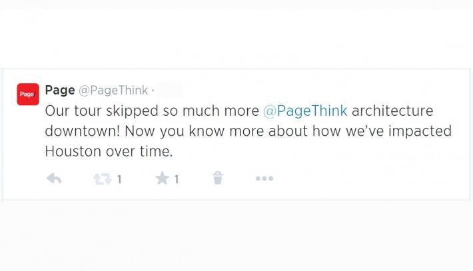Image resolution: width=473 pixels, height=271 pixels.
Task: Follow the blue @PageThink mention link
Action: (304, 111)
